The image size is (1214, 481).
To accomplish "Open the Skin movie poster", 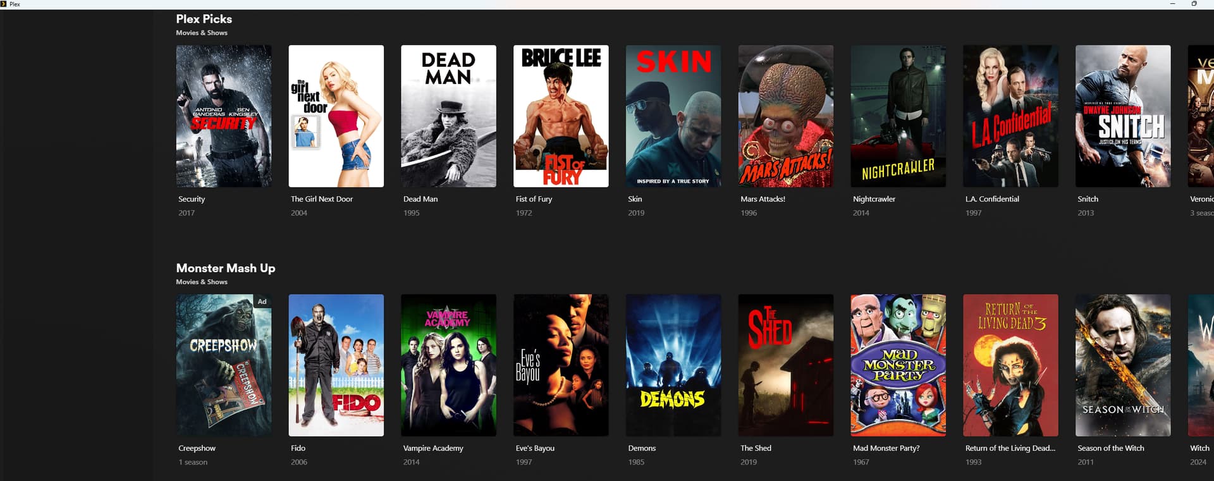I will [673, 116].
